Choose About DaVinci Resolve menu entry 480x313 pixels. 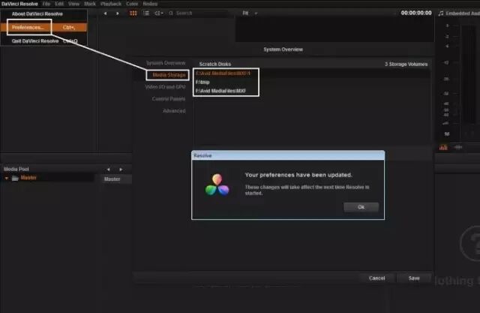pos(37,14)
